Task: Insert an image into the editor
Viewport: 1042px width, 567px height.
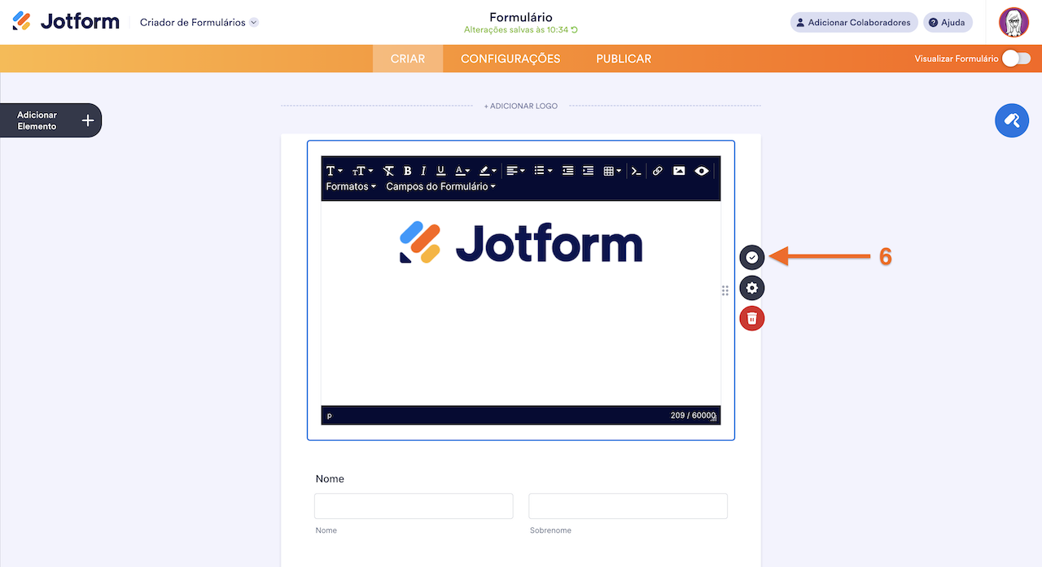Action: [x=679, y=171]
